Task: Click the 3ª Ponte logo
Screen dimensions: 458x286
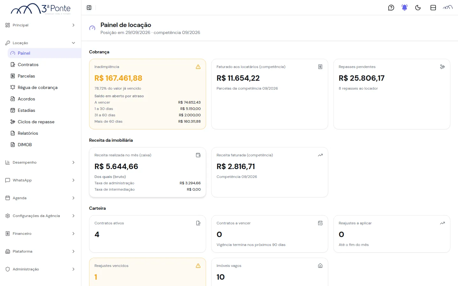Action: [41, 9]
